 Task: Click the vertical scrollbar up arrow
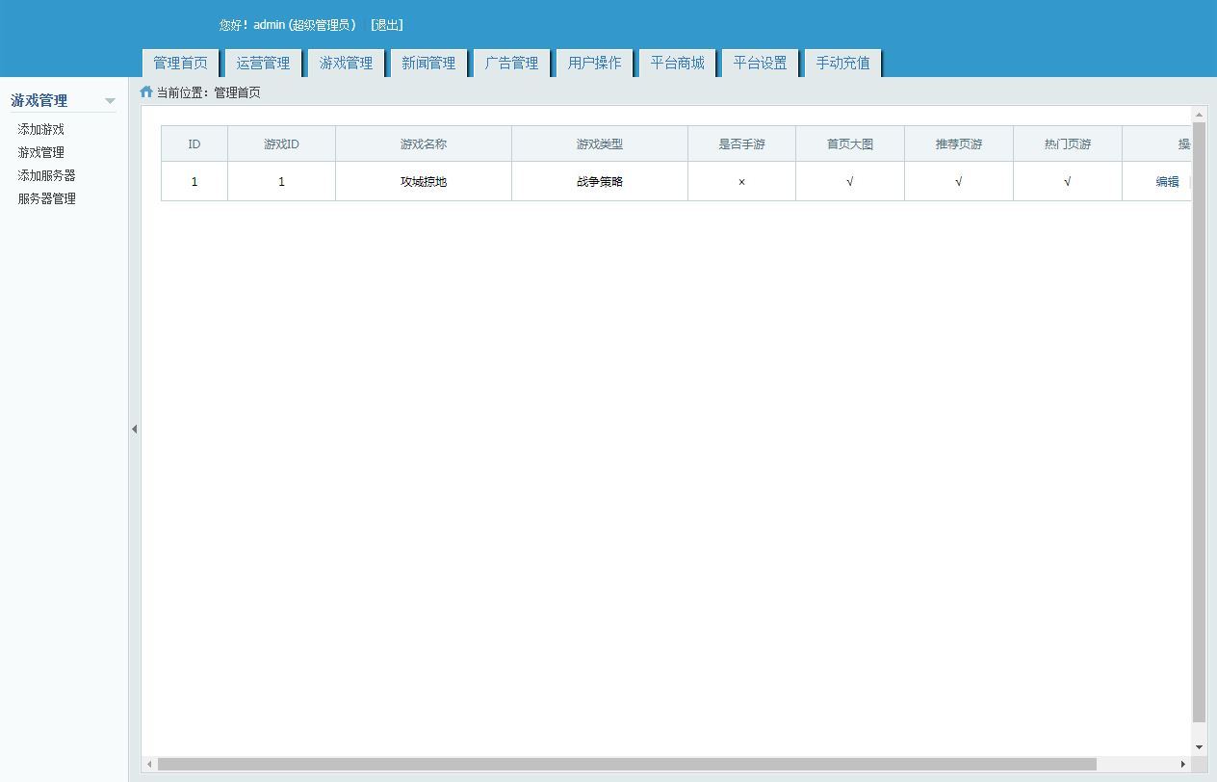click(x=1199, y=115)
